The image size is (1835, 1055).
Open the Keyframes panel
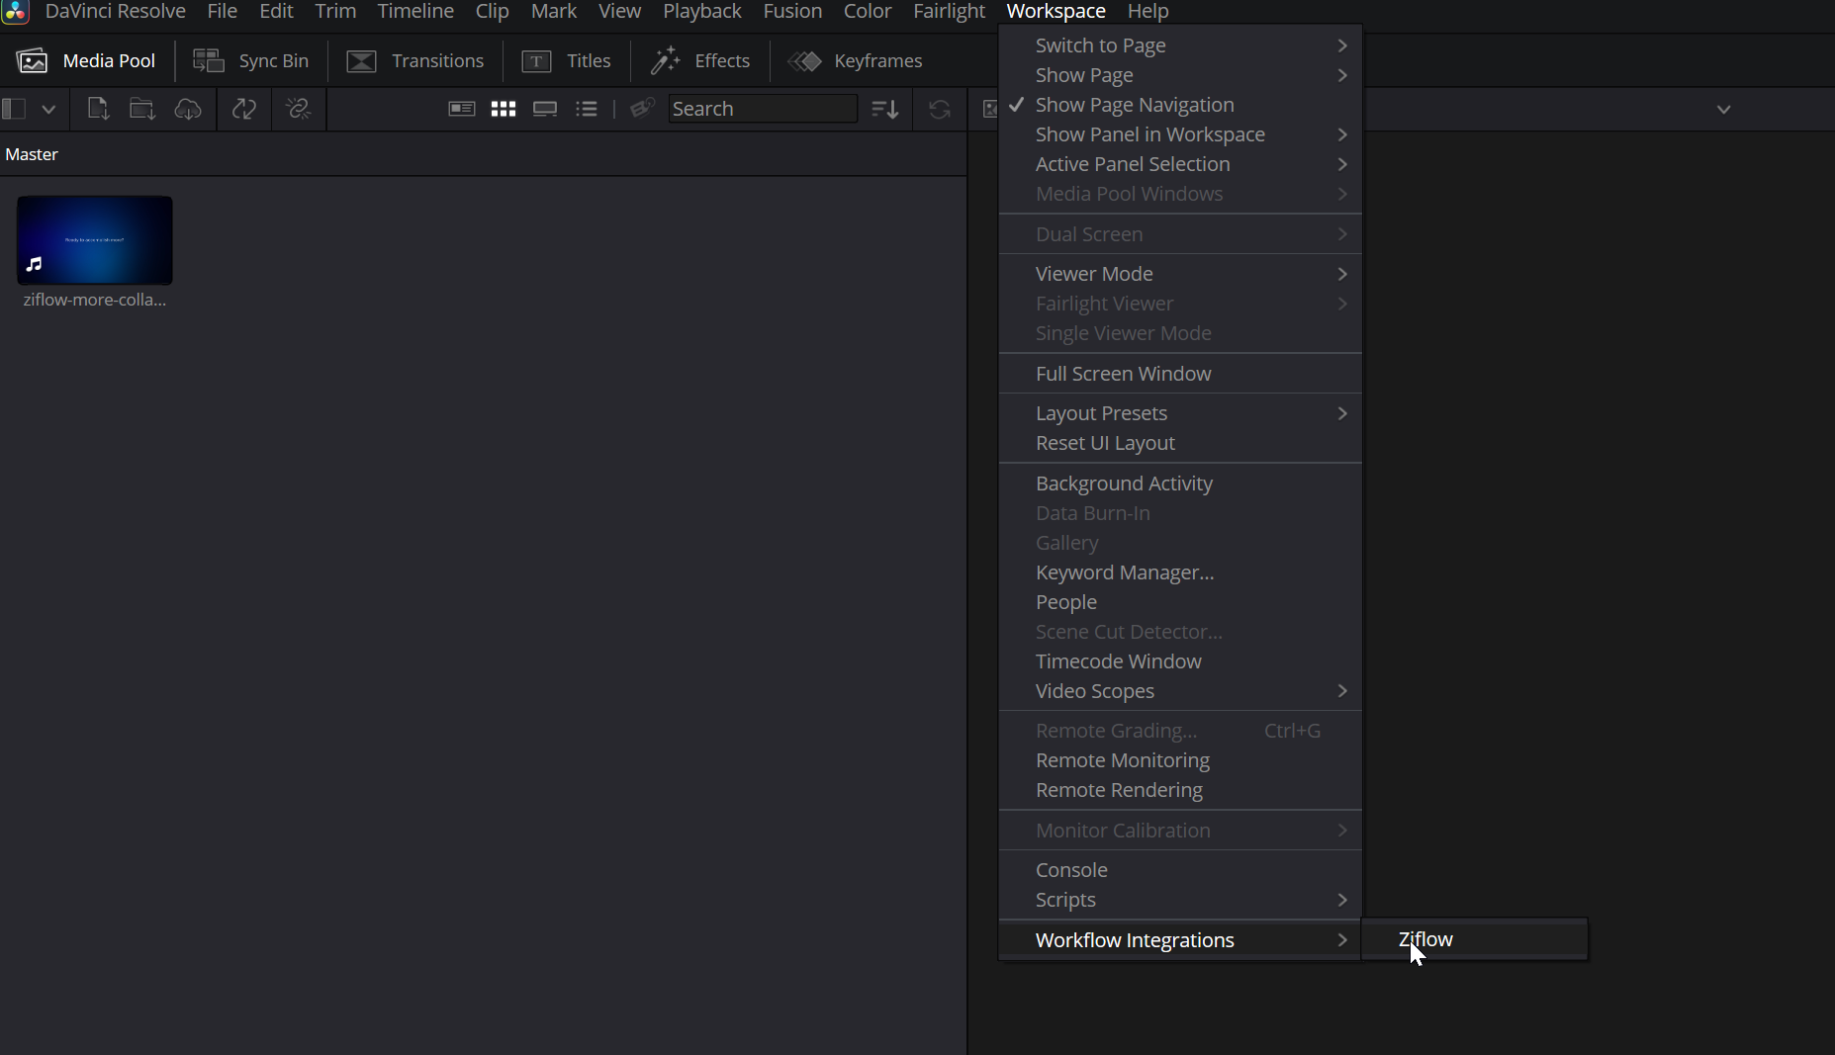tap(856, 60)
